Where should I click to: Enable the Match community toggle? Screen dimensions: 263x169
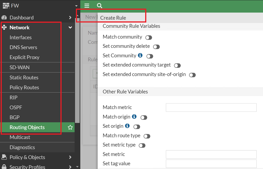click(149, 38)
